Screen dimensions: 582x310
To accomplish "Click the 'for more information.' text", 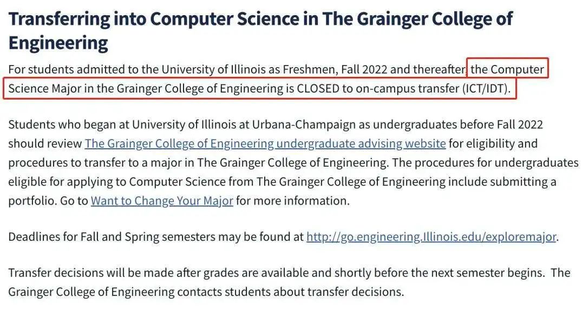I will 293,201.
